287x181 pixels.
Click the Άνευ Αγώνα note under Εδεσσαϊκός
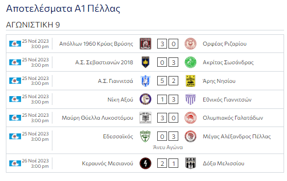(168, 147)
